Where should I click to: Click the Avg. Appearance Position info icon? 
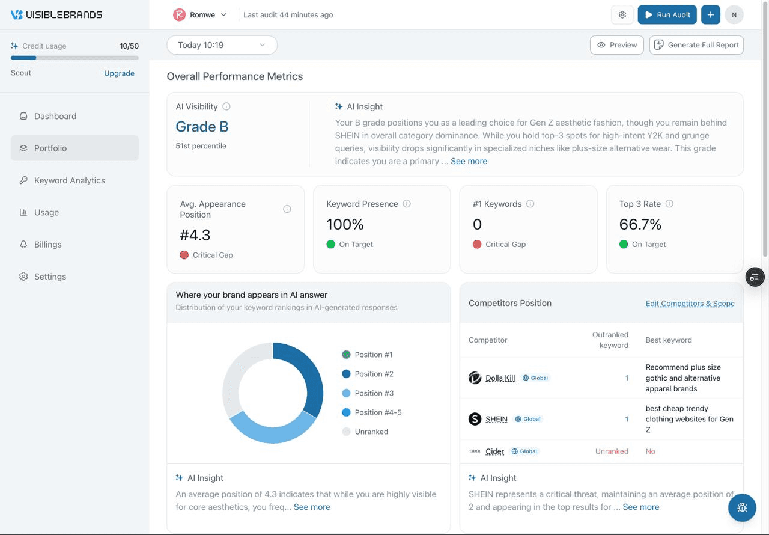coord(287,209)
